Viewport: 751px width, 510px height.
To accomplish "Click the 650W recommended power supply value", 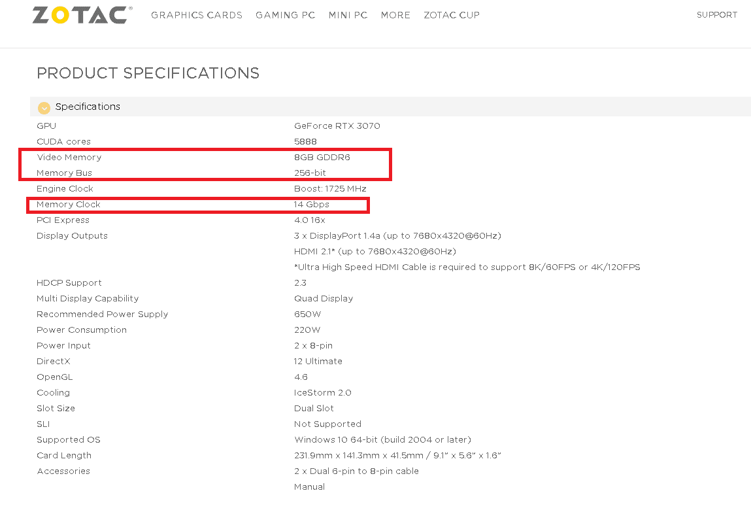I will (x=307, y=314).
